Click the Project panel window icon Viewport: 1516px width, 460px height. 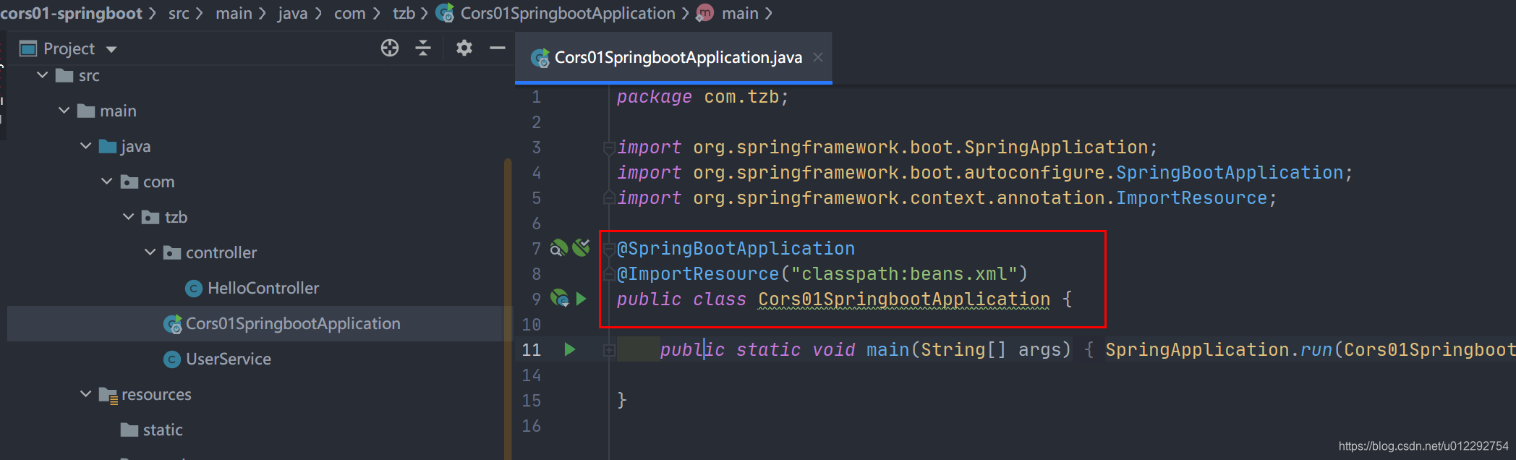[28, 48]
